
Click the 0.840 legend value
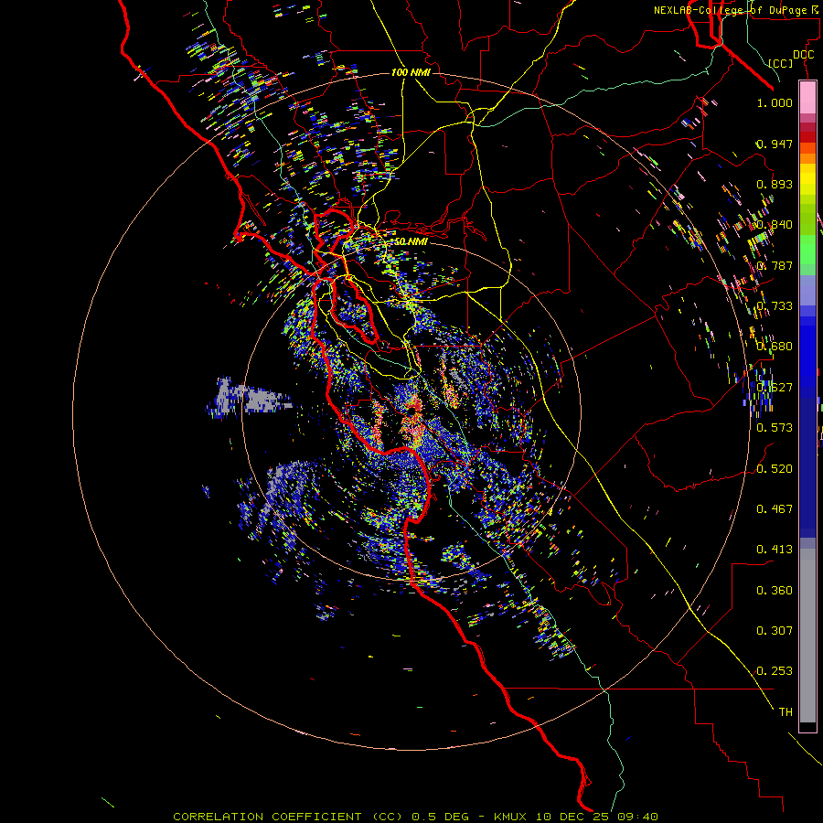[x=775, y=225]
